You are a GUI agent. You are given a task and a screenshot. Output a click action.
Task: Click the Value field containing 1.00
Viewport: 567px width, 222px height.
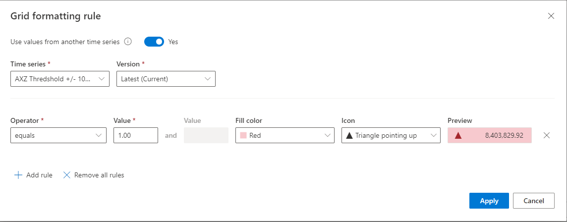135,135
